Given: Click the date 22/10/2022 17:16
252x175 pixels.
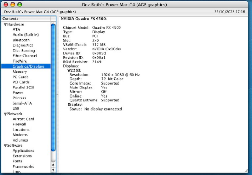Looking at the screenshot, I should point(230,12).
